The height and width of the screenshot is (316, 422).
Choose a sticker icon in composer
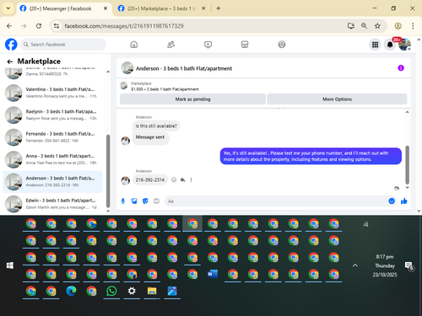pos(145,201)
